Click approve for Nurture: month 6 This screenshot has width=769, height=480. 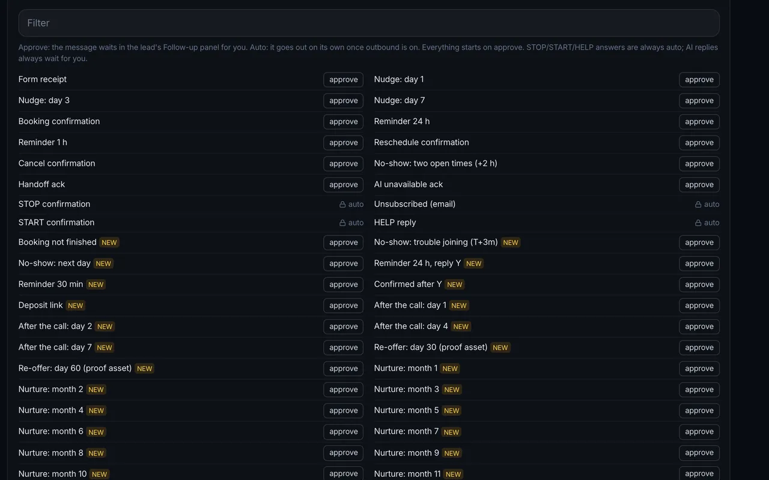click(344, 431)
